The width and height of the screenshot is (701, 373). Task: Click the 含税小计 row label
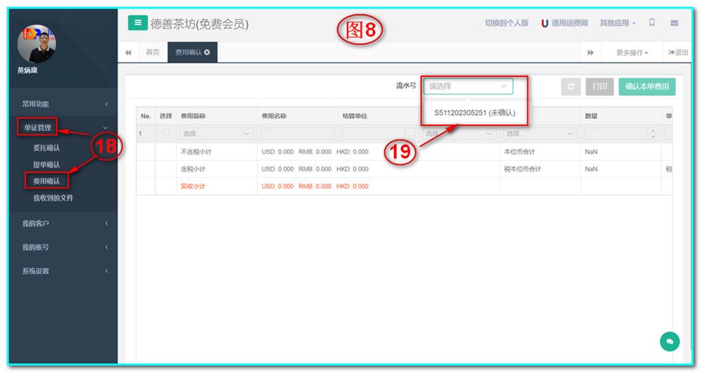tap(193, 169)
